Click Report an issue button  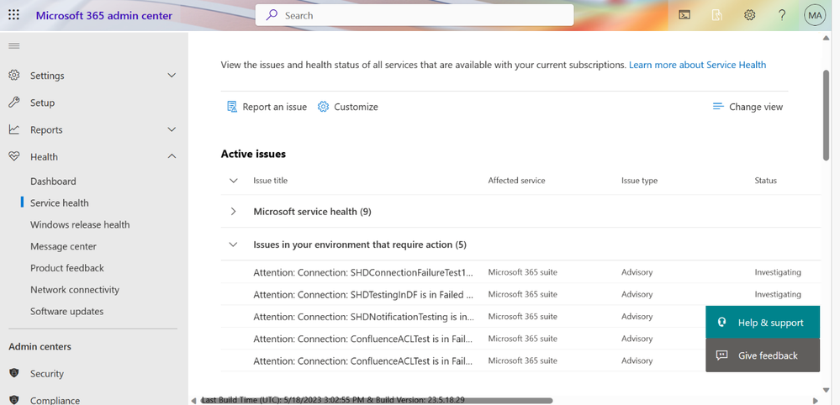[267, 107]
